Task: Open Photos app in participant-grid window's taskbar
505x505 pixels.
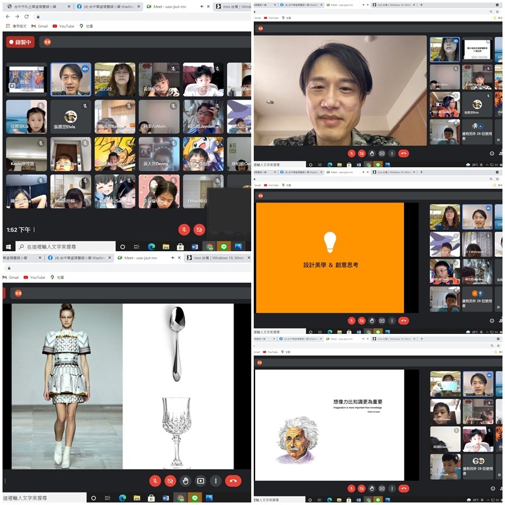Action: pos(238,247)
